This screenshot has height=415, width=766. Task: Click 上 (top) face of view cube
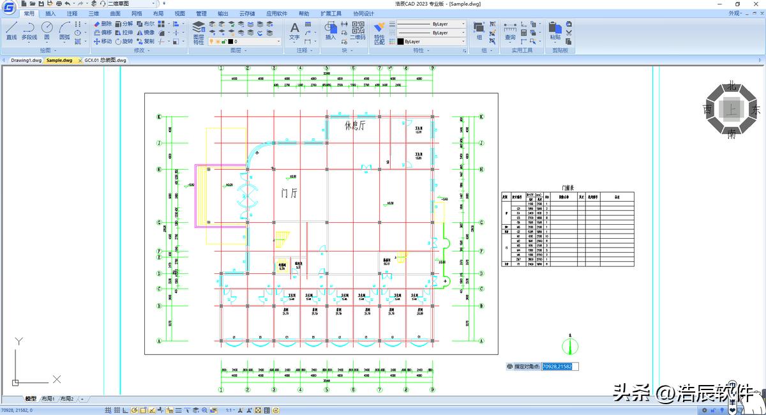(x=732, y=110)
